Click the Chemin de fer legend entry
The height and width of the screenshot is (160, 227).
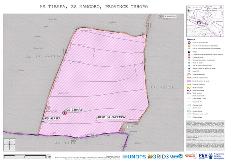click(194, 102)
